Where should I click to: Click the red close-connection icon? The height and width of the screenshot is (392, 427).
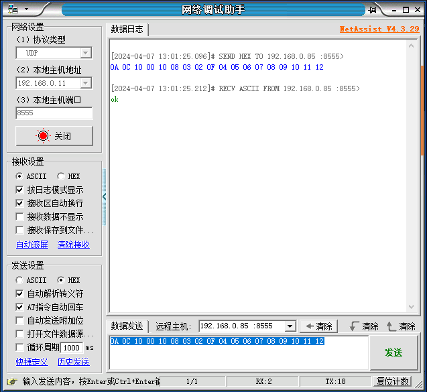click(x=43, y=136)
